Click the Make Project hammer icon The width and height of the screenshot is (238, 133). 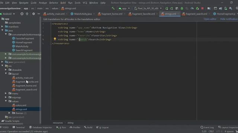113,8
